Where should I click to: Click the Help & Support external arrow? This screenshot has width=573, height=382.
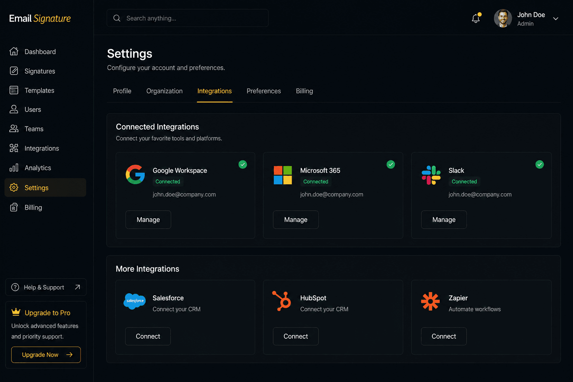[78, 287]
